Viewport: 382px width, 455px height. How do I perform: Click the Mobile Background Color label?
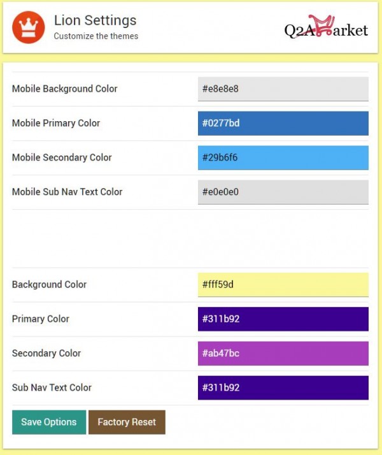[x=65, y=89]
